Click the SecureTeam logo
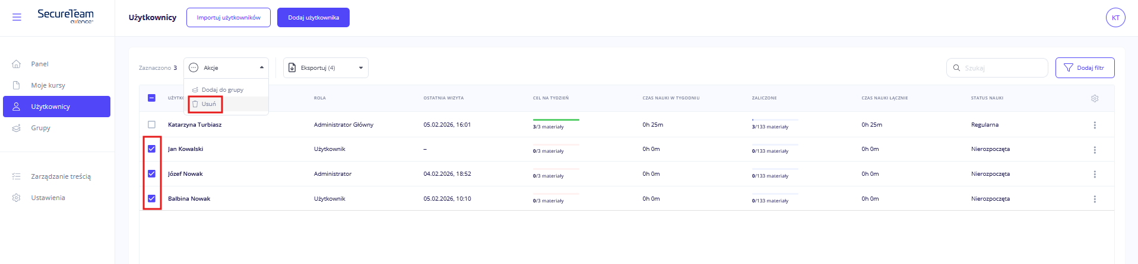The height and width of the screenshot is (264, 1138). pos(65,16)
